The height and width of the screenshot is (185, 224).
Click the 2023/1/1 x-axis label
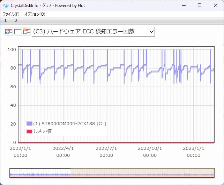coord(194,152)
